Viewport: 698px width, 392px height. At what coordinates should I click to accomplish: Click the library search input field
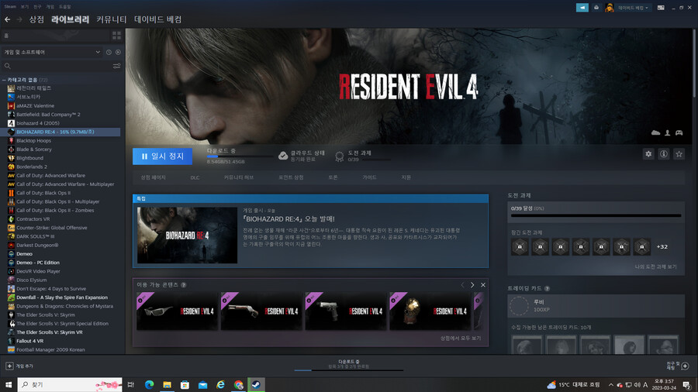pyautogui.click(x=58, y=66)
